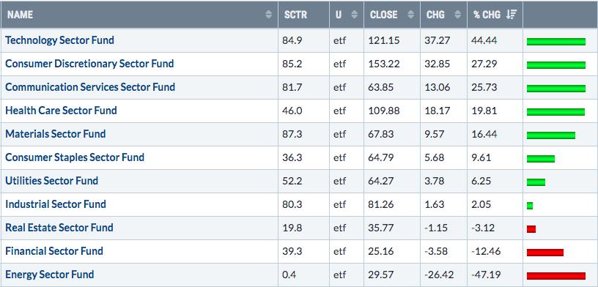
Task: Go to Utilities Sector Fund
Action: coord(51,181)
